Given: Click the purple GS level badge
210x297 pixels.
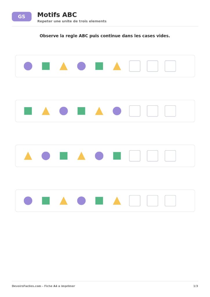Looking at the screenshot, I should click(21, 17).
